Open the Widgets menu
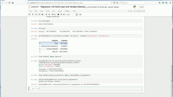The image size is (173, 97). pos(67,11)
